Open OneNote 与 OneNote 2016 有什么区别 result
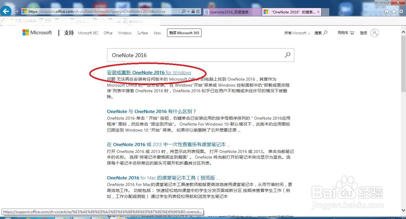The image size is (406, 219). click(x=152, y=111)
